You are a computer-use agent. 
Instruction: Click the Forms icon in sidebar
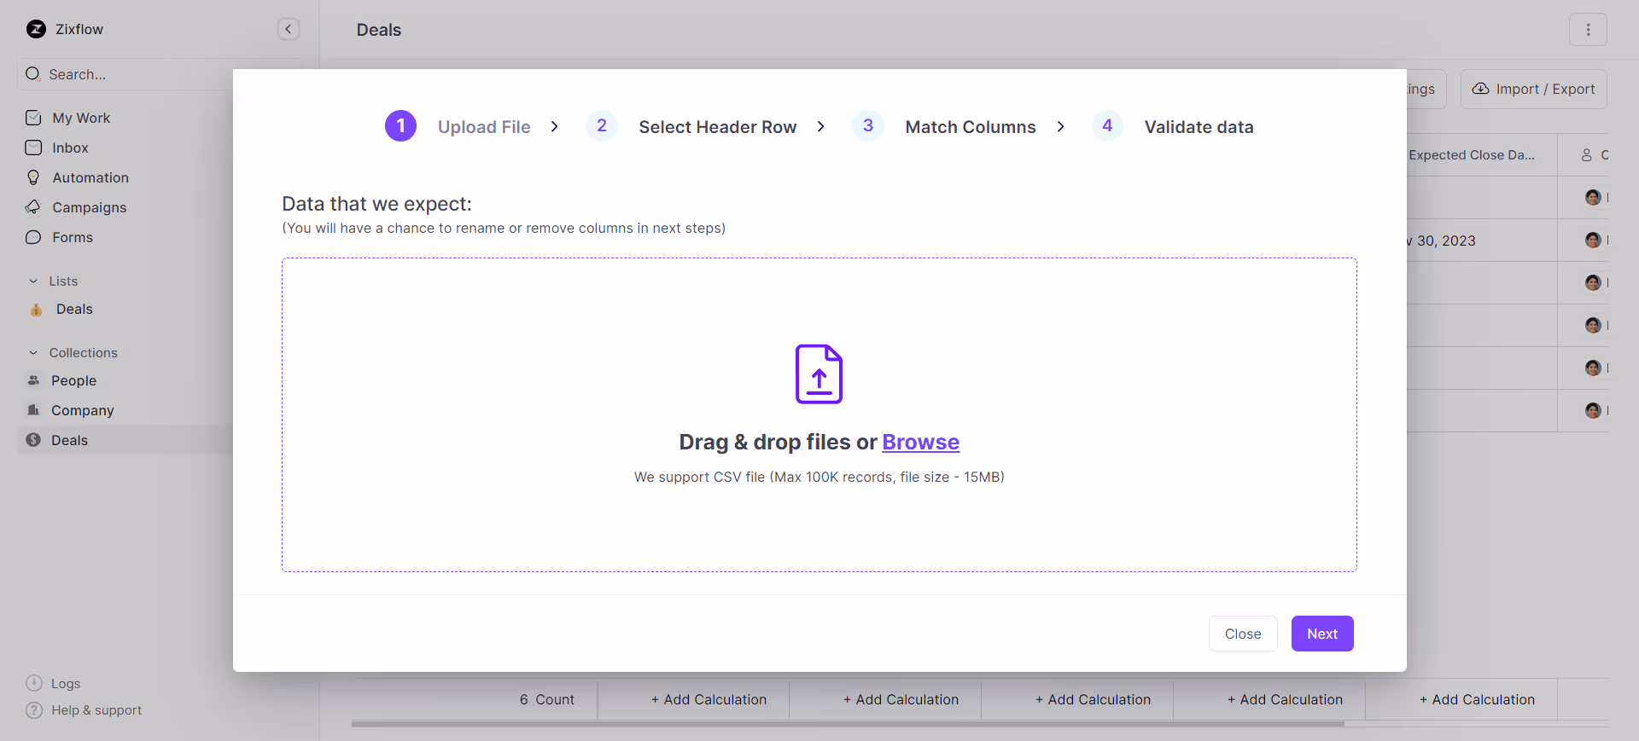(33, 237)
